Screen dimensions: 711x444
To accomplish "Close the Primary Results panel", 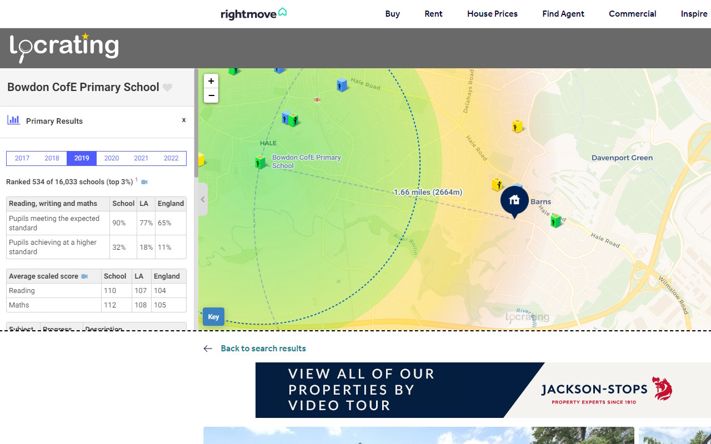I will (x=184, y=120).
